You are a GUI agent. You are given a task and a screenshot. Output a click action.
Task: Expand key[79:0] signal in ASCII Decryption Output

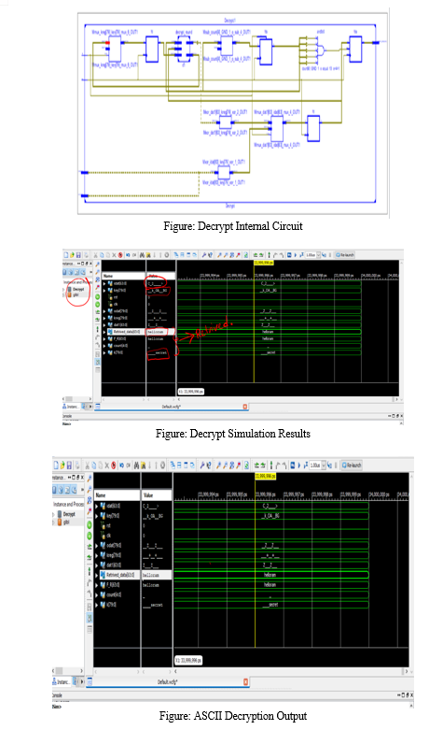point(97,516)
